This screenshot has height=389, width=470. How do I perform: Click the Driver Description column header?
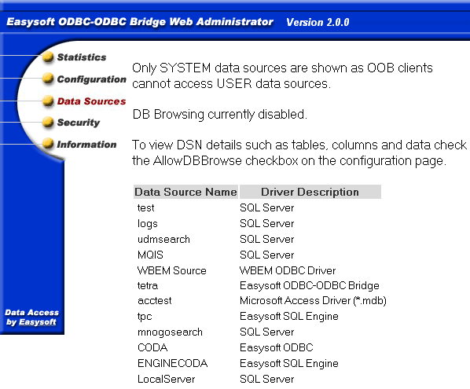310,192
